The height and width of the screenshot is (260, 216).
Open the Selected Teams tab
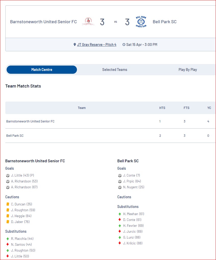[115, 70]
